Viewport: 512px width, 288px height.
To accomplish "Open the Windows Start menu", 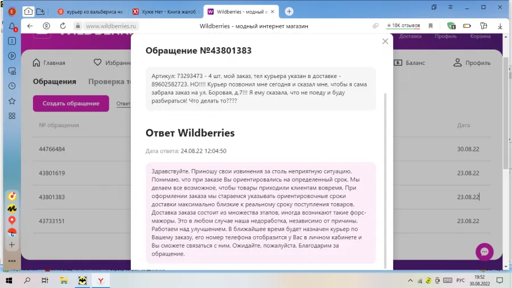I will coord(9,281).
